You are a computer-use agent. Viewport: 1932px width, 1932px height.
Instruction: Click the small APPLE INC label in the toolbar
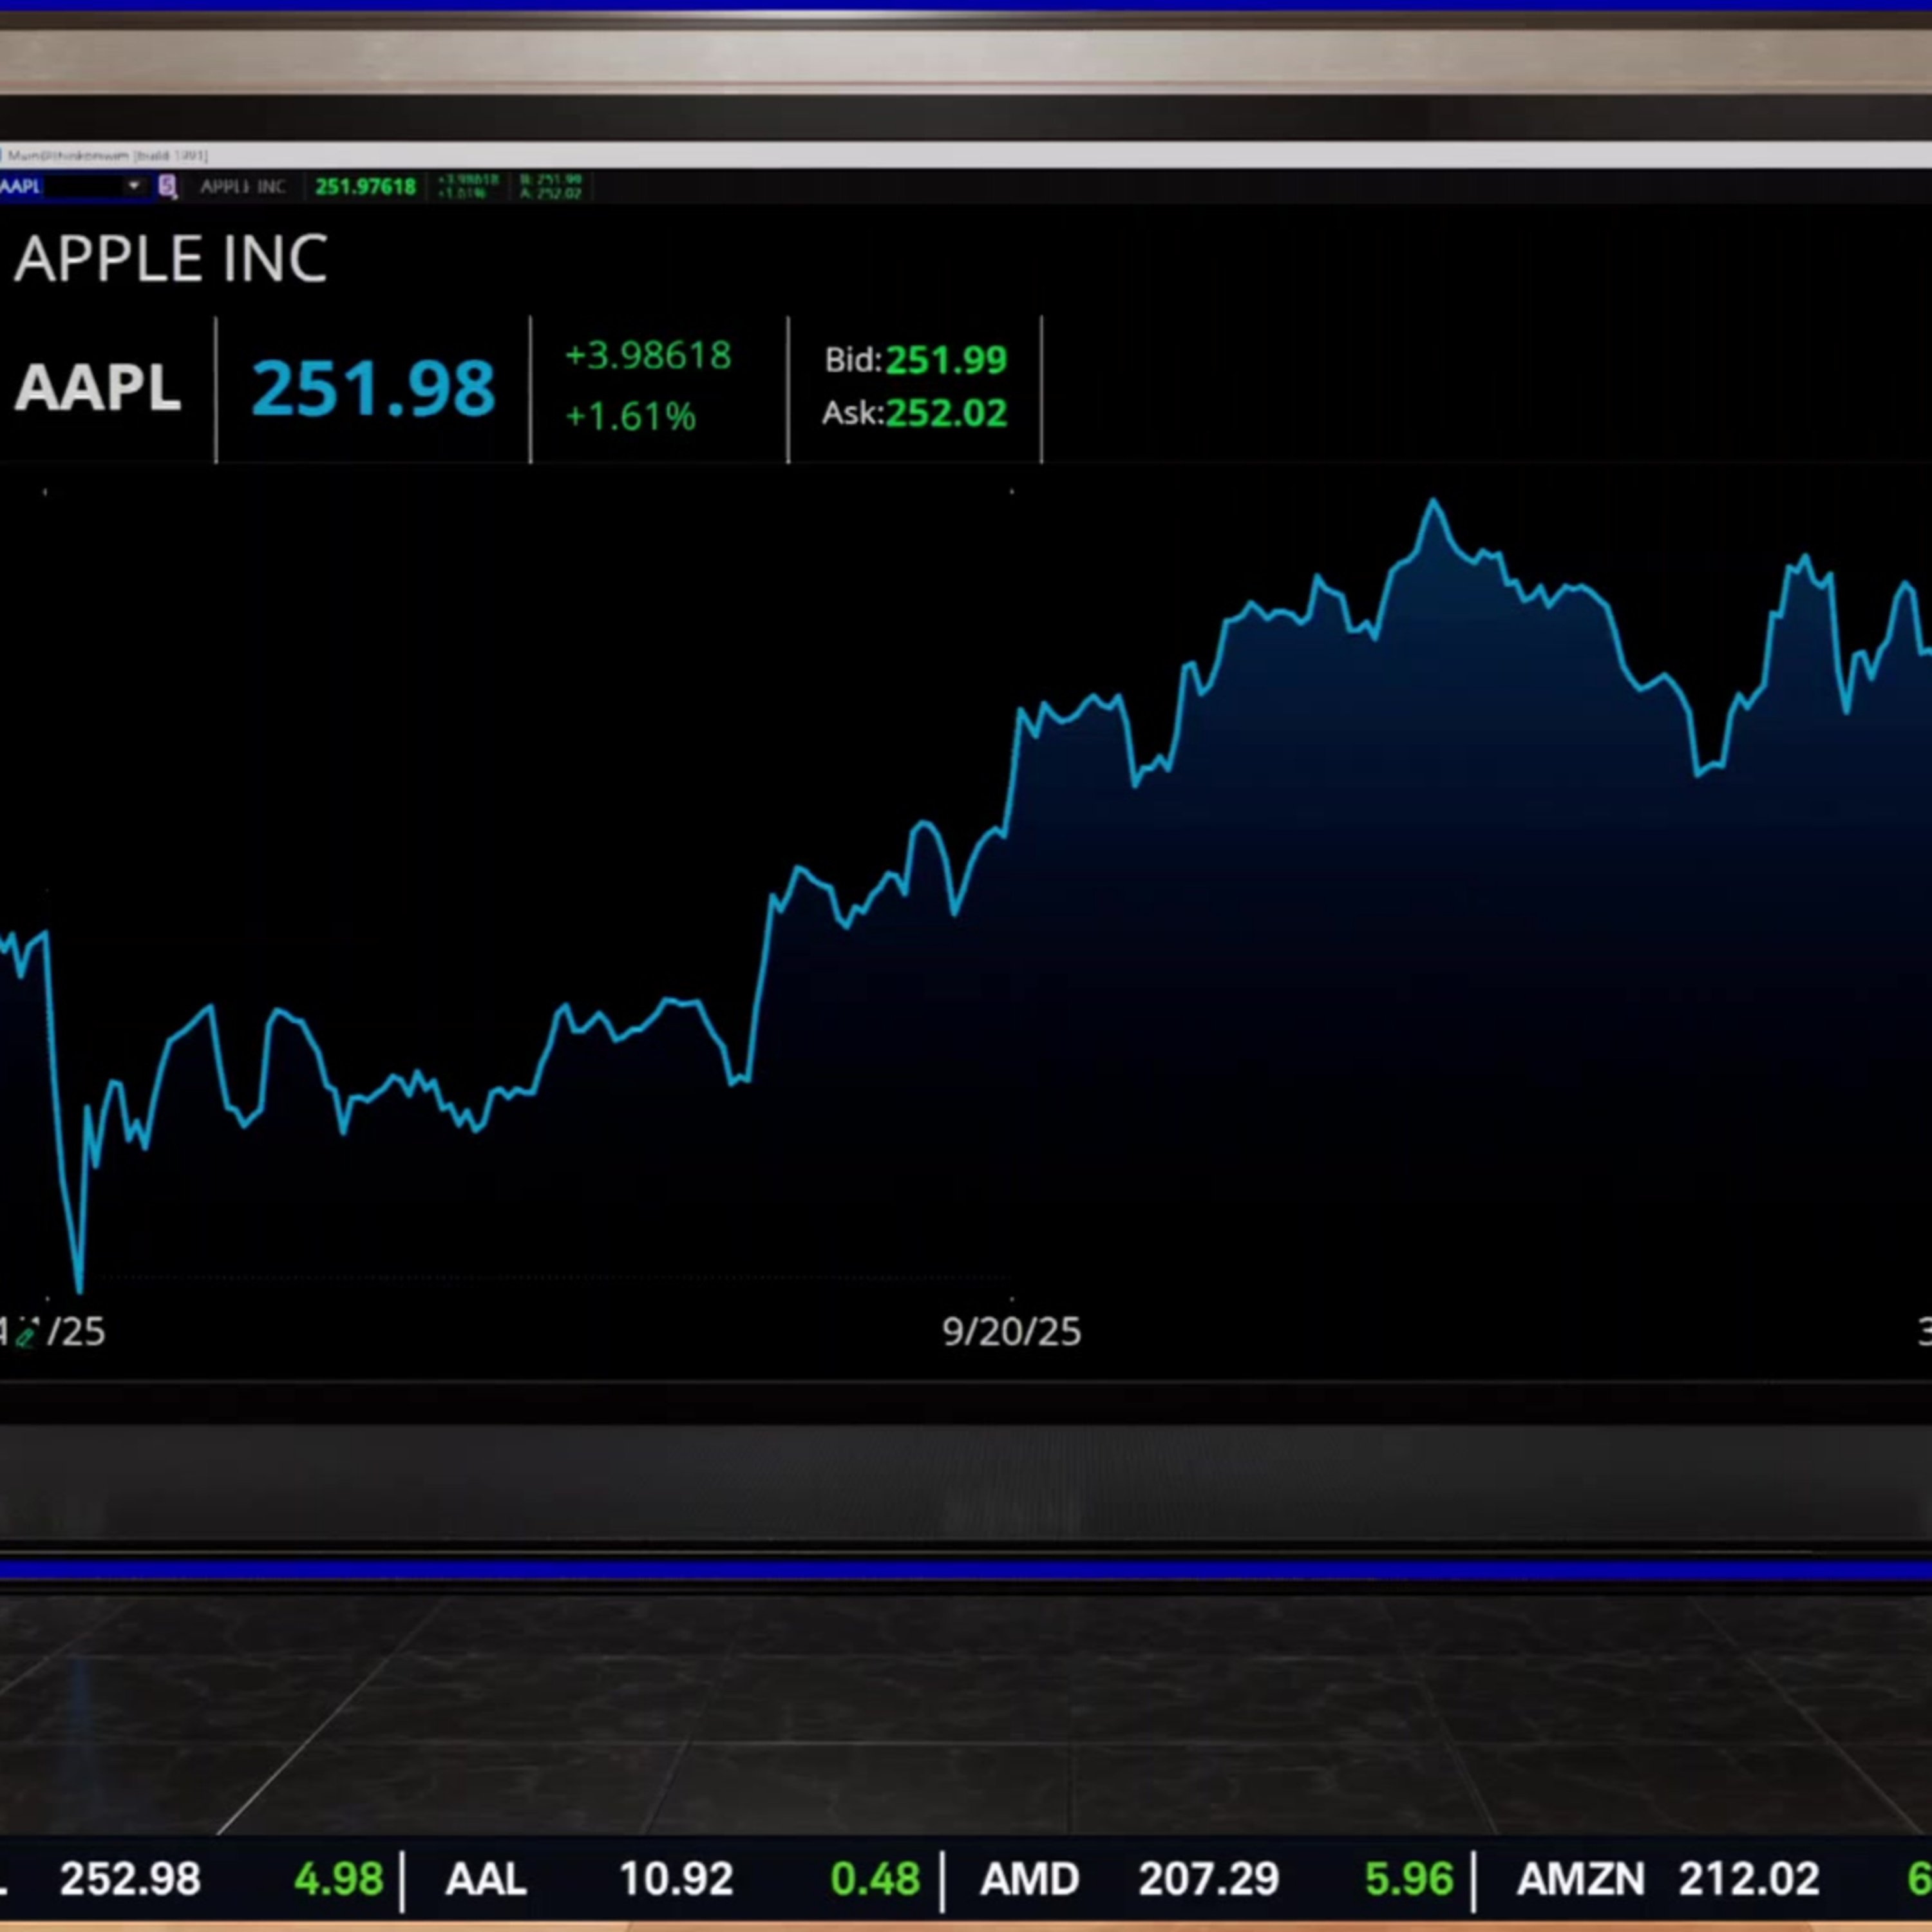click(242, 187)
